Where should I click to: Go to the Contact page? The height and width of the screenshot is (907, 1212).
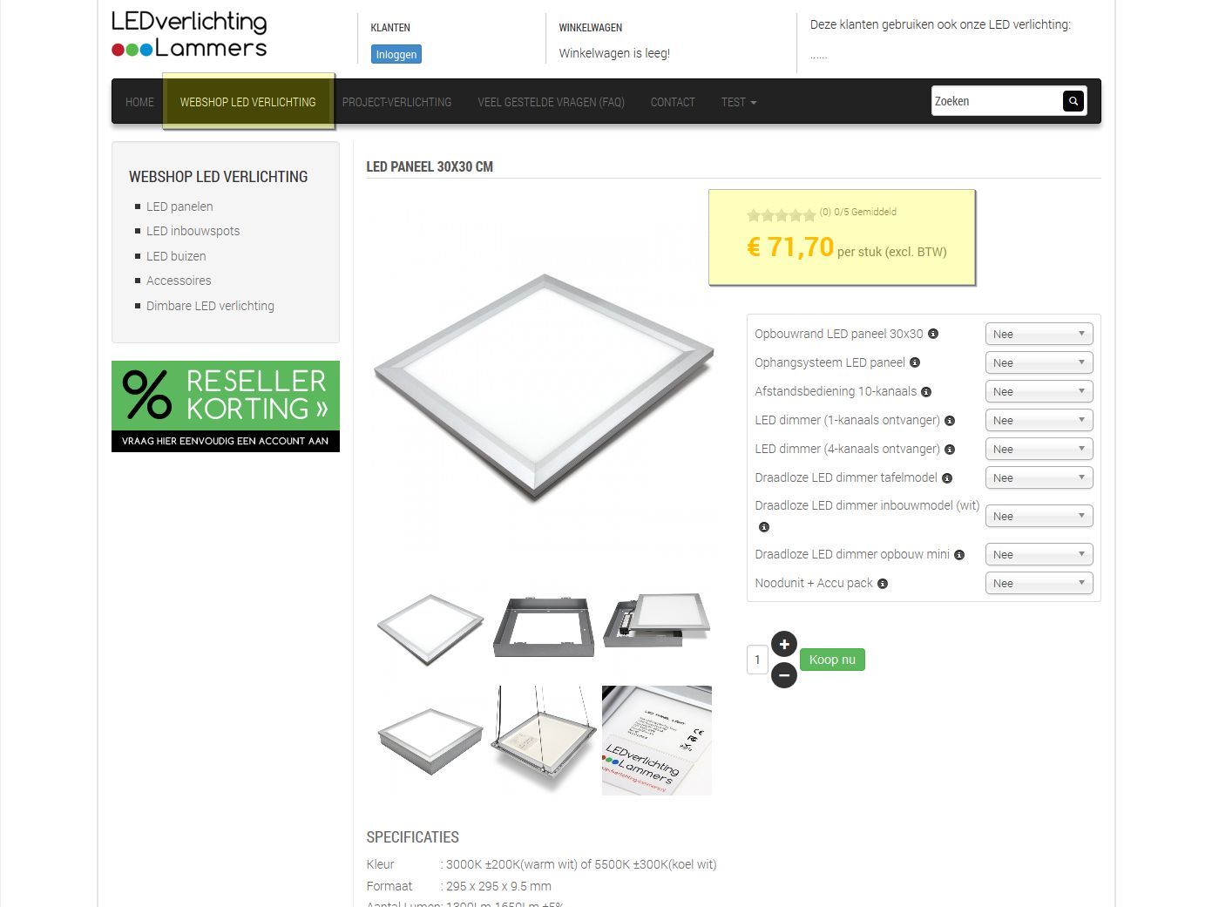(x=673, y=102)
